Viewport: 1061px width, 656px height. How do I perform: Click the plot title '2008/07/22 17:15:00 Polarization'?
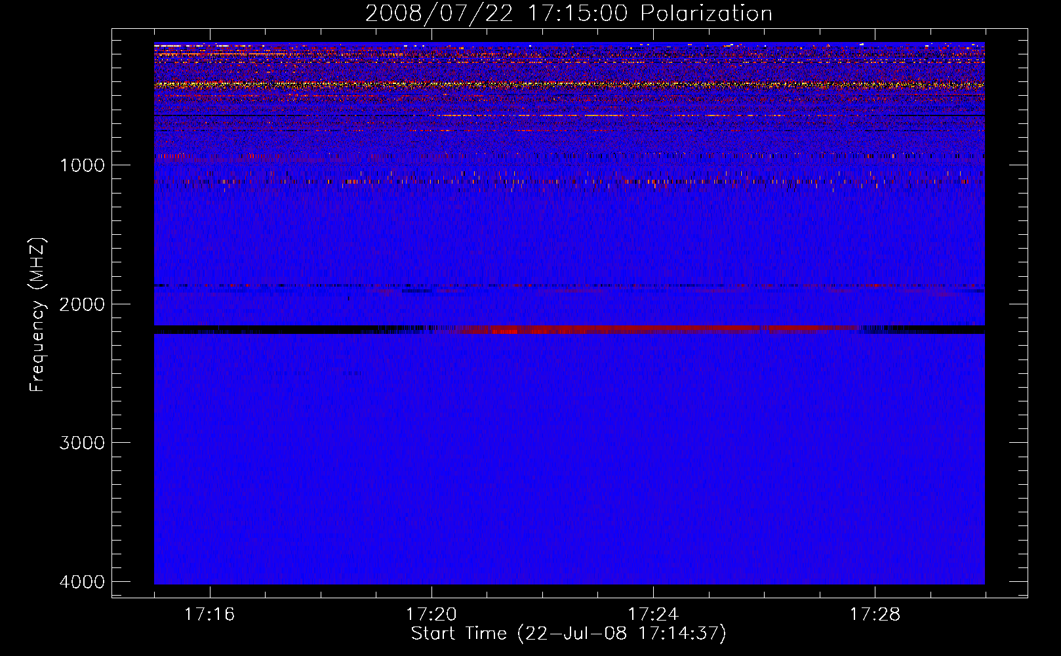(x=569, y=13)
